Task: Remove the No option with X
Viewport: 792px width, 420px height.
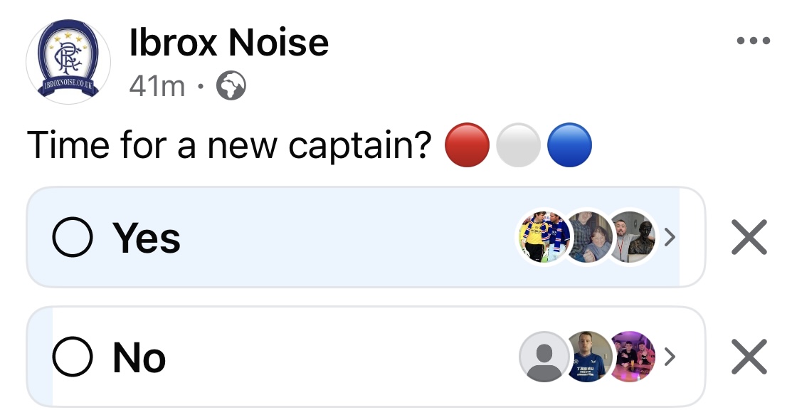Action: point(749,357)
